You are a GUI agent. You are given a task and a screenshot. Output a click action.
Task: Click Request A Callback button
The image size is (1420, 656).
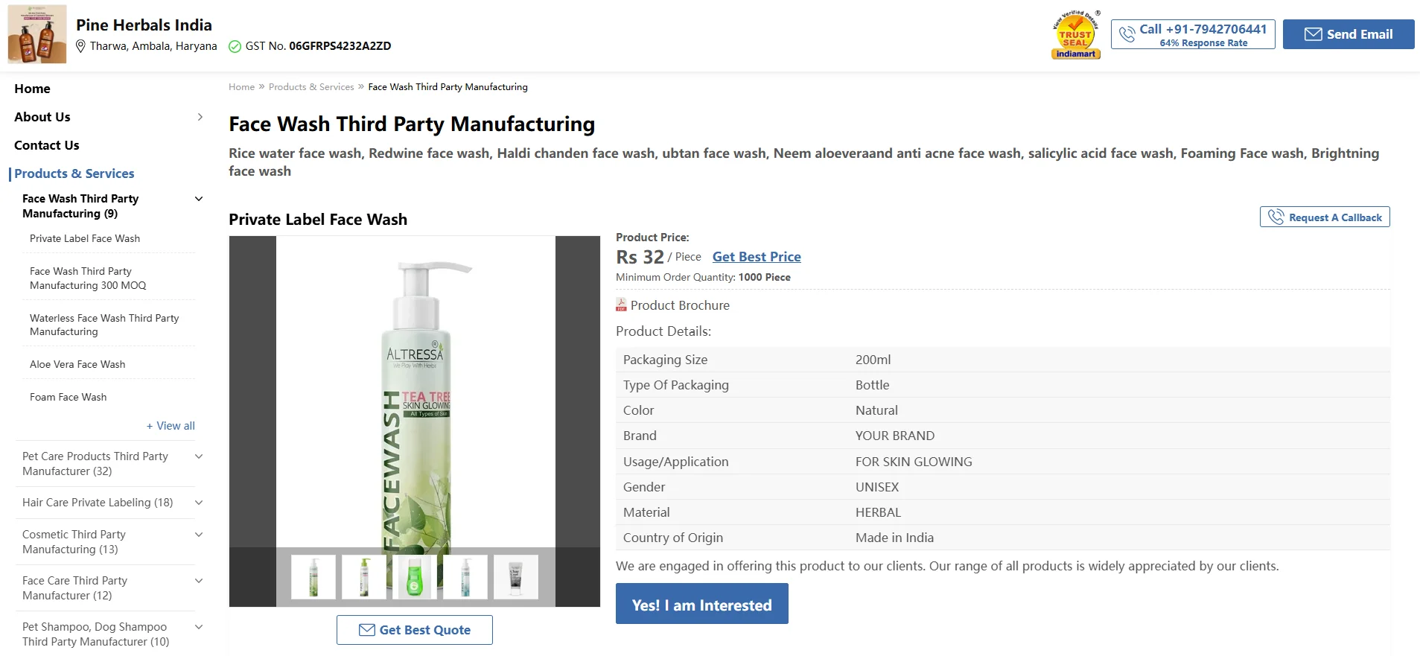coord(1325,217)
